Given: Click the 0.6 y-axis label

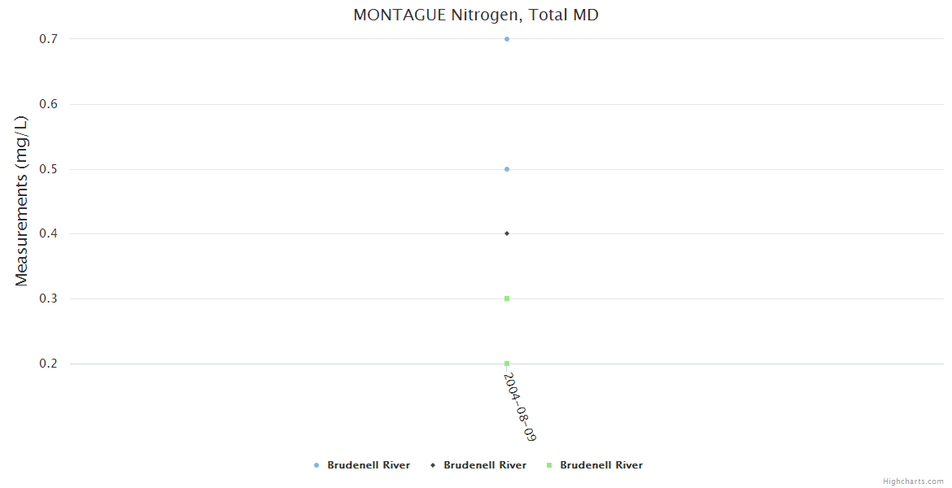Looking at the screenshot, I should (50, 104).
